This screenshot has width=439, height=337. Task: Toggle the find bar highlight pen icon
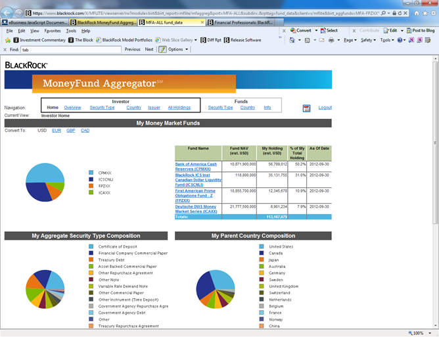(162, 49)
